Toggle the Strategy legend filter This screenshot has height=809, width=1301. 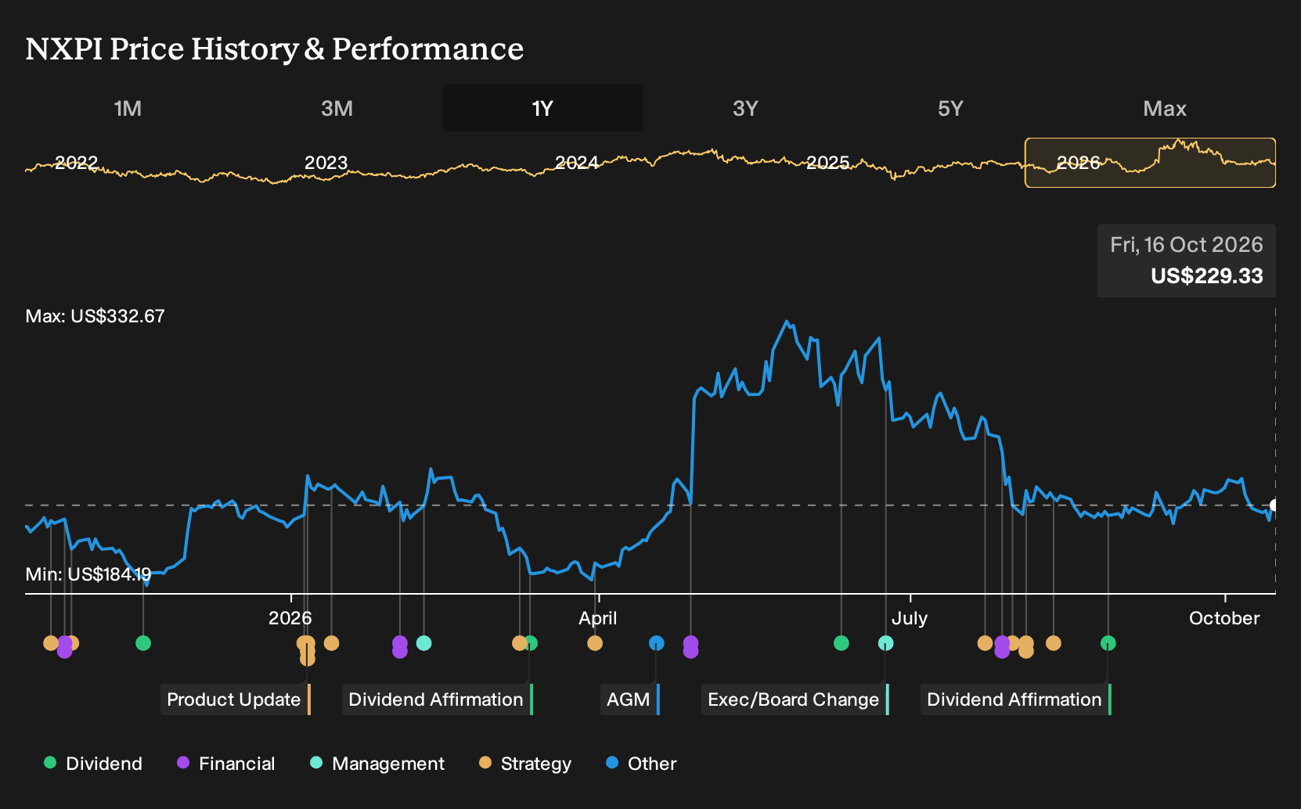(525, 764)
